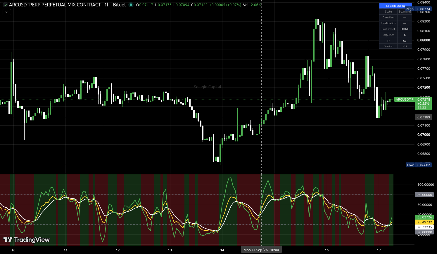The width and height of the screenshot is (437, 254).
Task: Click date 17 on the time axis
Action: (379, 250)
